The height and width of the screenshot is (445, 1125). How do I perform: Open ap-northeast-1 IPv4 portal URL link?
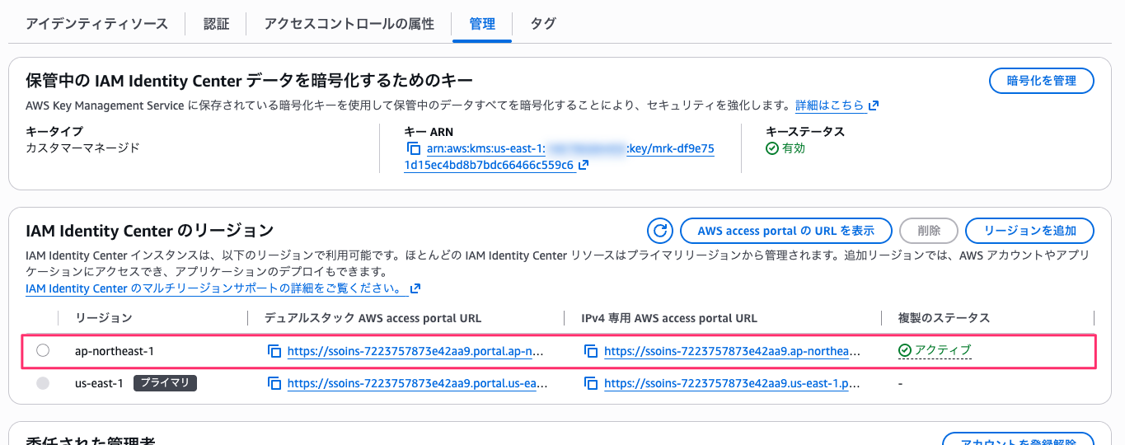point(733,351)
